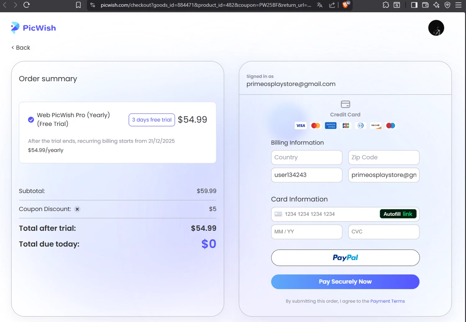Click the Order summary heading
The height and width of the screenshot is (322, 466).
click(48, 79)
